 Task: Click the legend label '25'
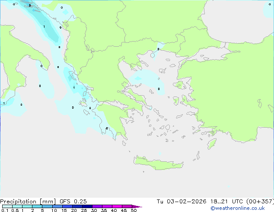(x=84, y=210)
